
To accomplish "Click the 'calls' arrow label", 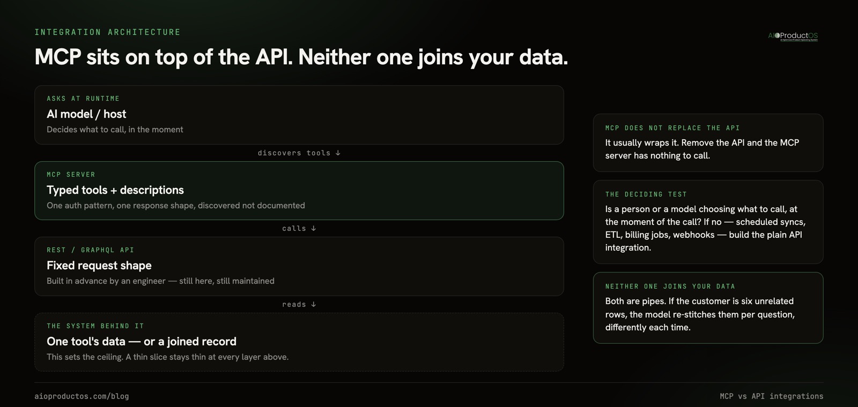I will coord(299,229).
